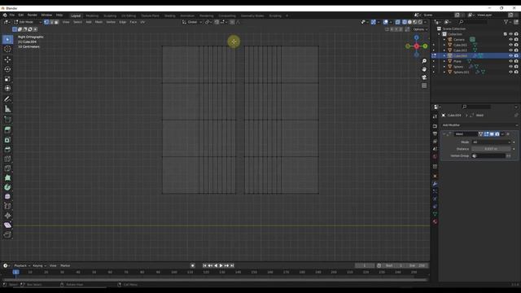This screenshot has height=293, width=521.
Task: Jump to the last frame
Action: click(x=232, y=266)
